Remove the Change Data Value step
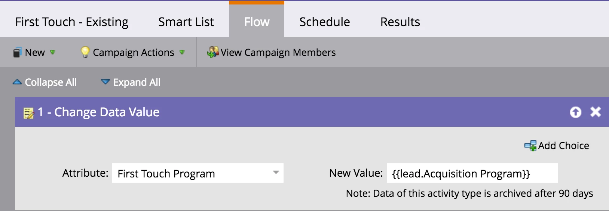Image resolution: width=609 pixels, height=211 pixels. [596, 112]
